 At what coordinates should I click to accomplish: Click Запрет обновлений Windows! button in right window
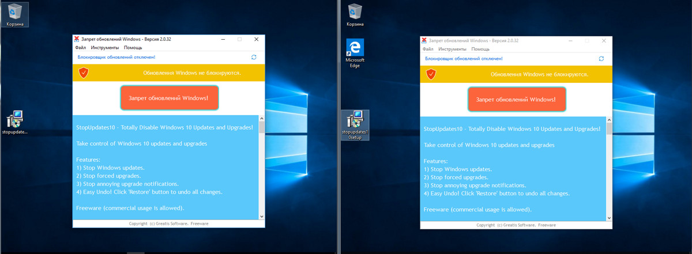click(517, 100)
